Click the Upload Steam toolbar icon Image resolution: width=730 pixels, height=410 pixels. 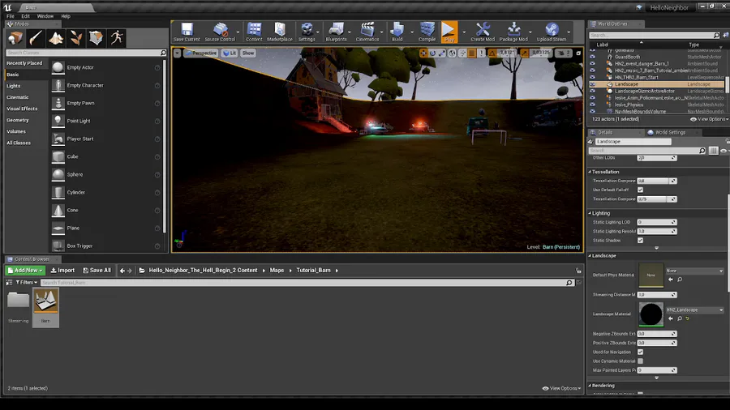pos(552,32)
